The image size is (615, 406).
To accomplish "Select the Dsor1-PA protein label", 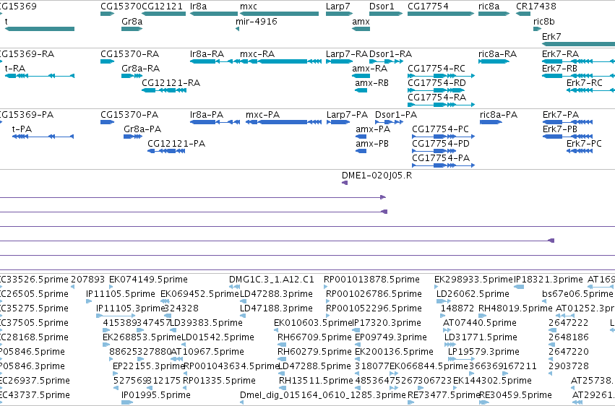I will [396, 115].
